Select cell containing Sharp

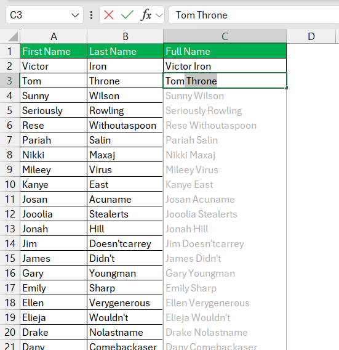pyautogui.click(x=125, y=288)
